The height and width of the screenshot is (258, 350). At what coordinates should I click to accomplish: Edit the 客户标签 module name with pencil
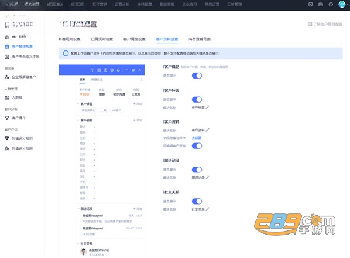coord(208,107)
